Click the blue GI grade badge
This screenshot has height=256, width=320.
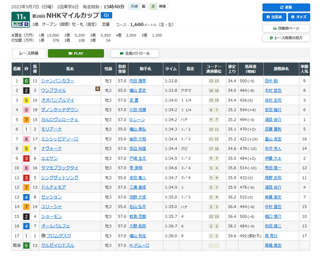pyautogui.click(x=107, y=15)
